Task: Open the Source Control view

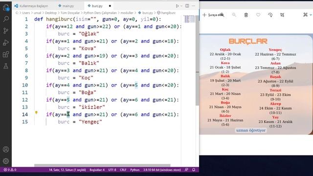Action: (x=6, y=31)
